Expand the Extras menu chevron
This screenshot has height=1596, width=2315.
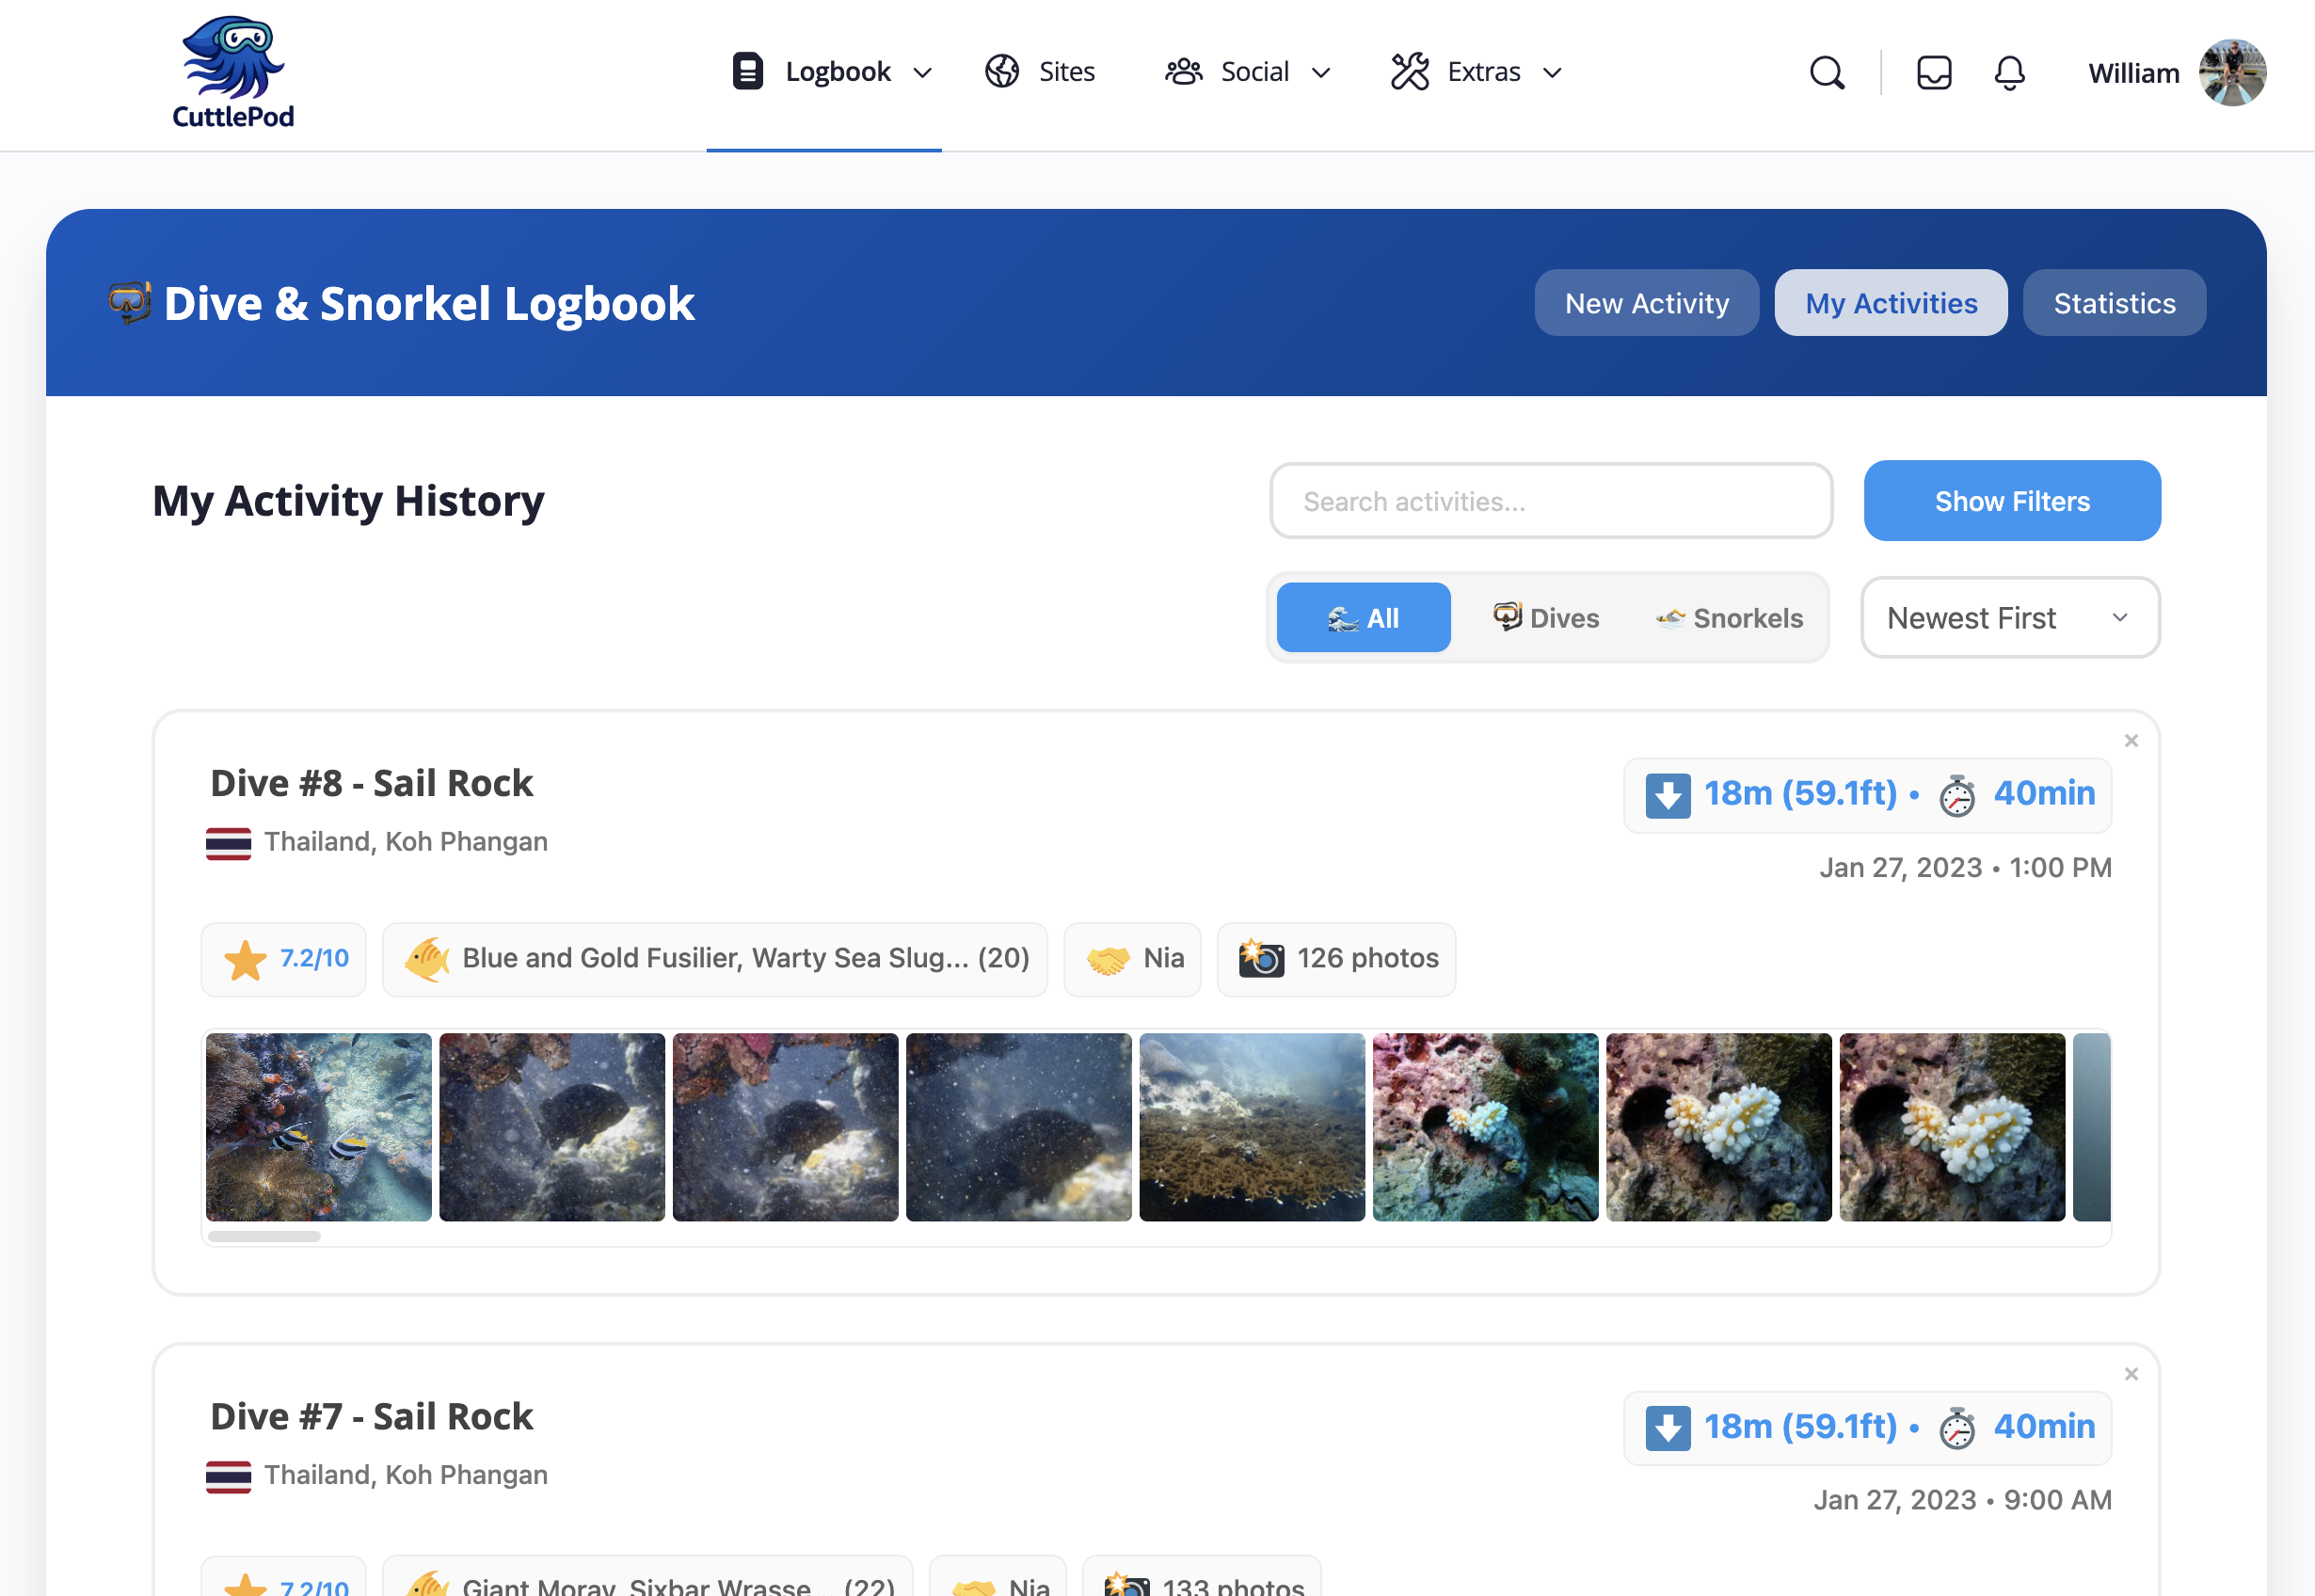click(1553, 73)
